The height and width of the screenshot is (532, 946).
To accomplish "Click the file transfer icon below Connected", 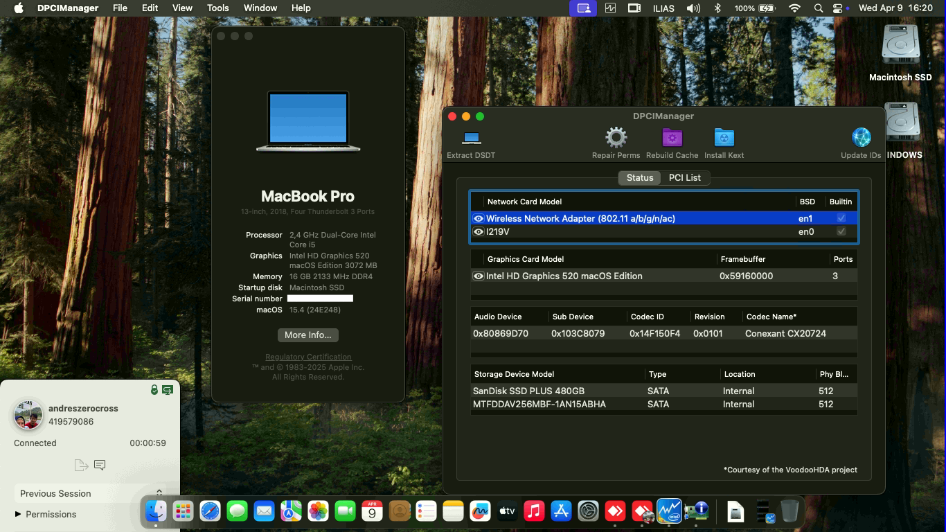I will (80, 465).
